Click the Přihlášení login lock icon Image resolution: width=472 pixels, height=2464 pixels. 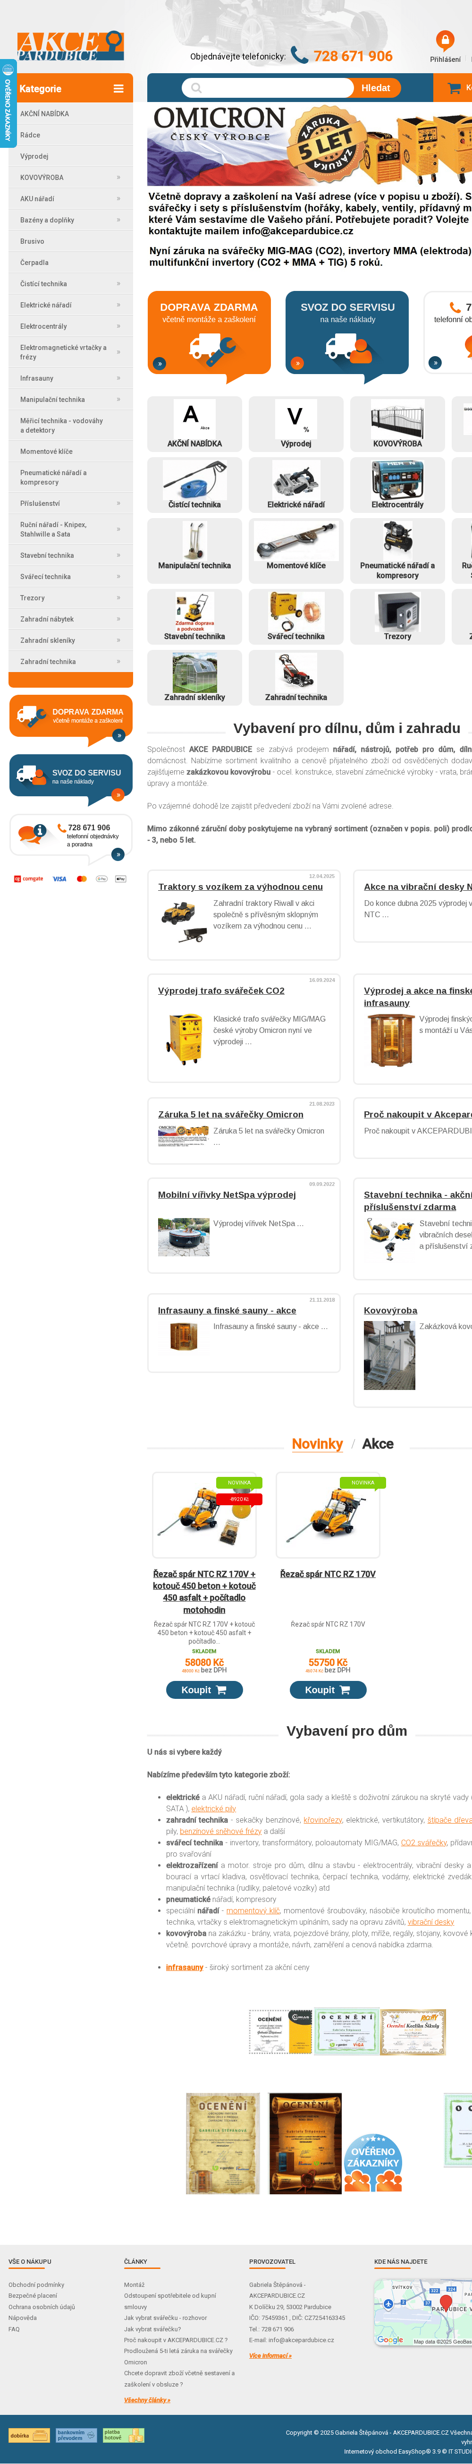coord(444,40)
